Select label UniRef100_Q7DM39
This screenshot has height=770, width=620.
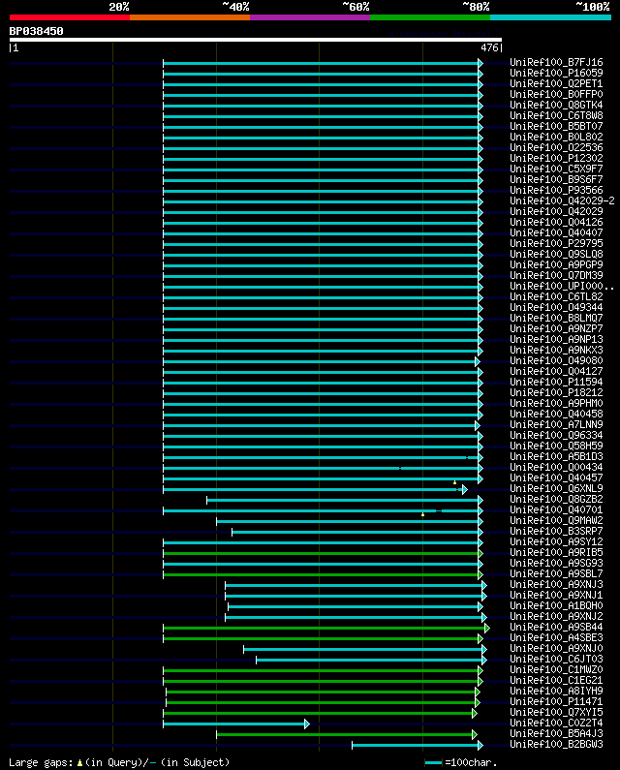pos(556,275)
